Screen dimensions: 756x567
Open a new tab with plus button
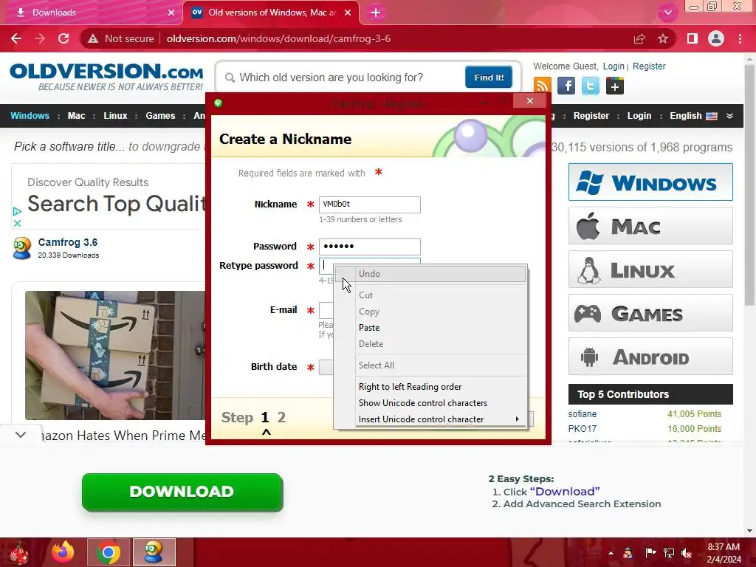376,13
